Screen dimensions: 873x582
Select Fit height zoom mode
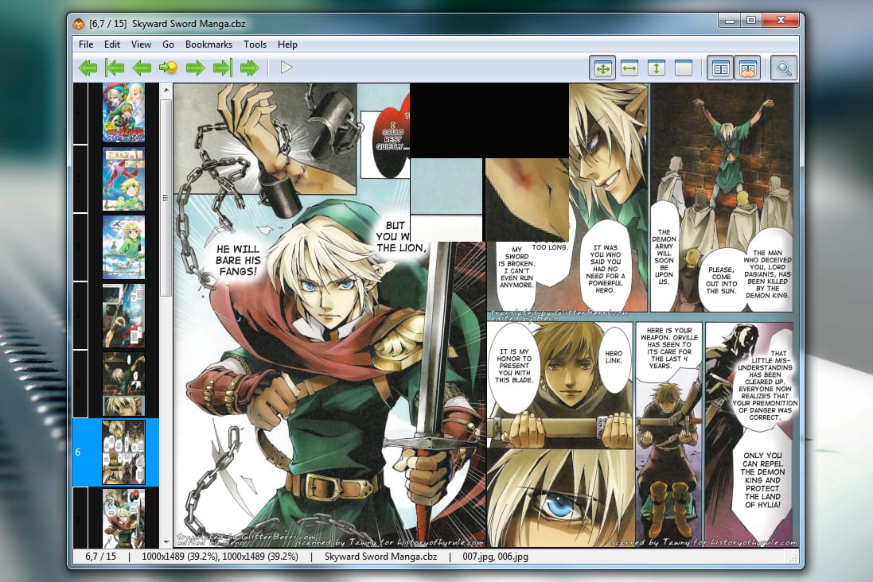coord(657,68)
